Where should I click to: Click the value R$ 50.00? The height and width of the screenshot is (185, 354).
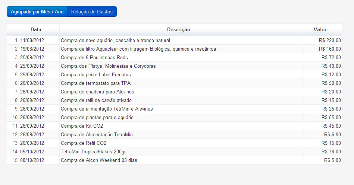331,83
